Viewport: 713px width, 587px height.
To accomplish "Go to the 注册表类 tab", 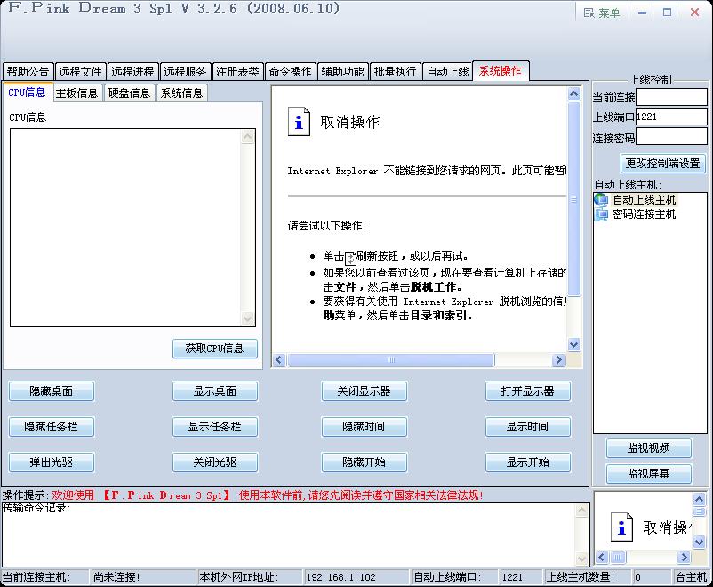I will [x=238, y=71].
